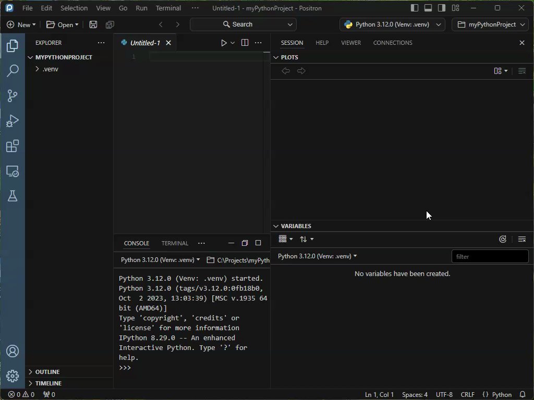Toggle the secondary side bar visibility
The width and height of the screenshot is (534, 400).
(x=442, y=8)
